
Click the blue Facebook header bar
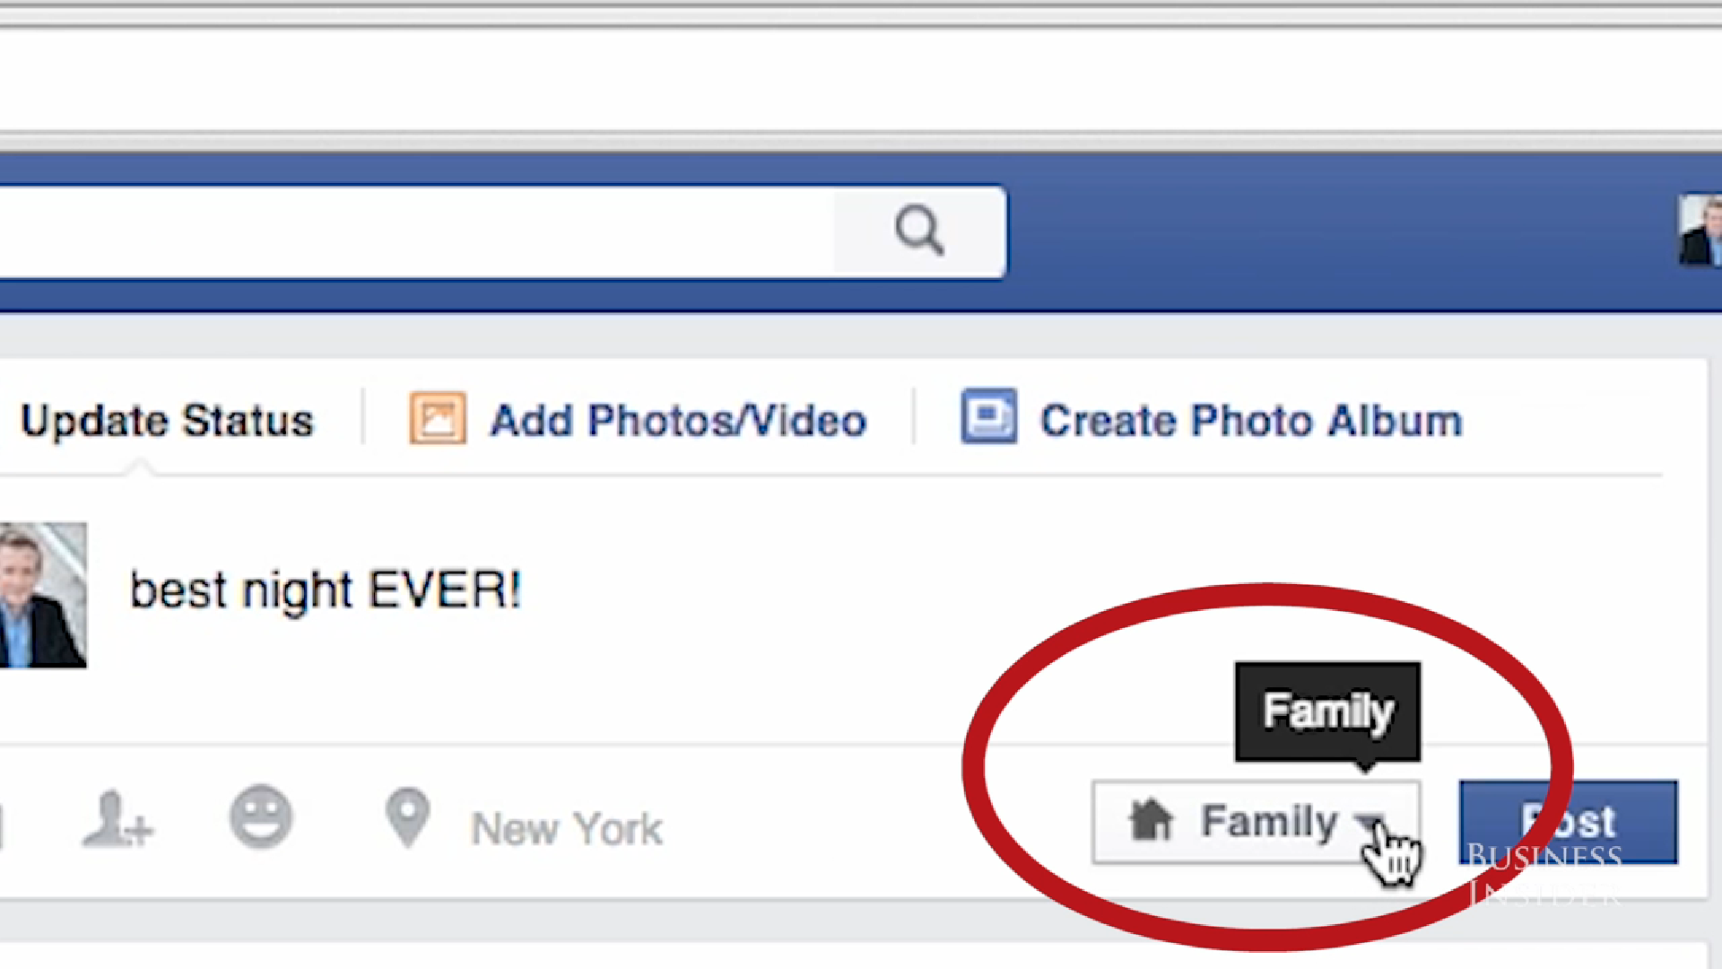click(x=1345, y=232)
